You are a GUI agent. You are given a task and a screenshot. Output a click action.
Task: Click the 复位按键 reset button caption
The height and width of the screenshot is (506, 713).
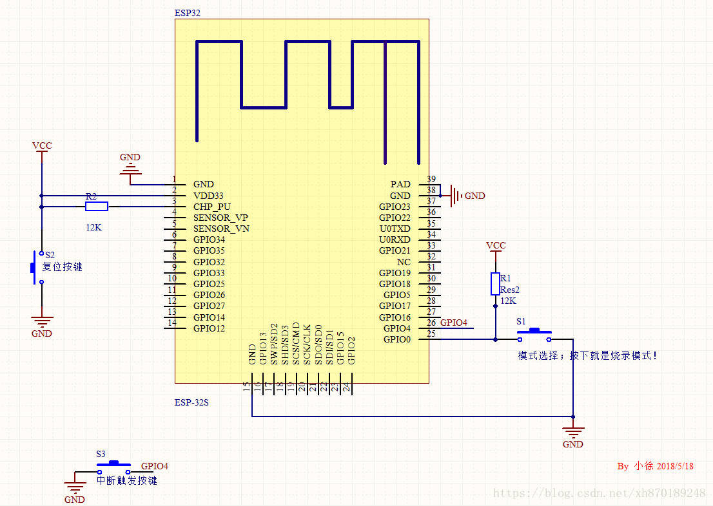tap(63, 267)
